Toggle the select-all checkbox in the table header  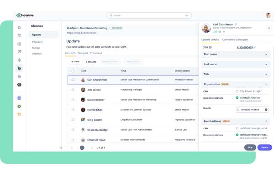pyautogui.click(x=73, y=71)
